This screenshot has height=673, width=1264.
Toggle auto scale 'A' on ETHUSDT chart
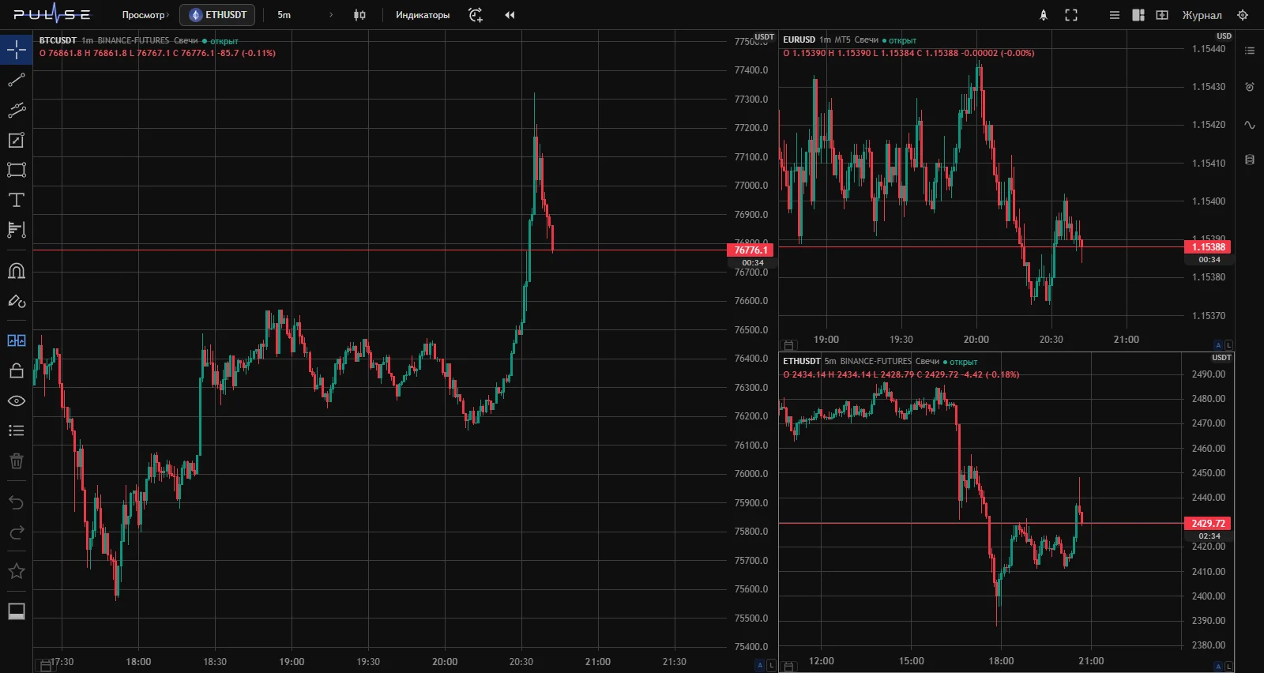1218,667
